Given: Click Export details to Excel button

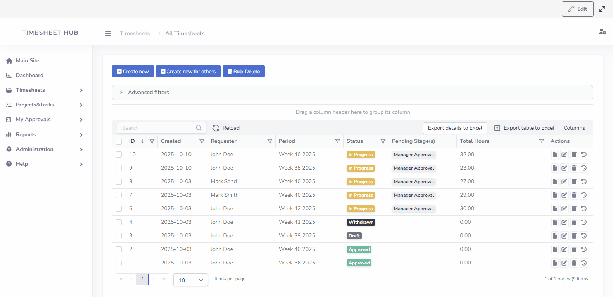Looking at the screenshot, I should pyautogui.click(x=455, y=128).
